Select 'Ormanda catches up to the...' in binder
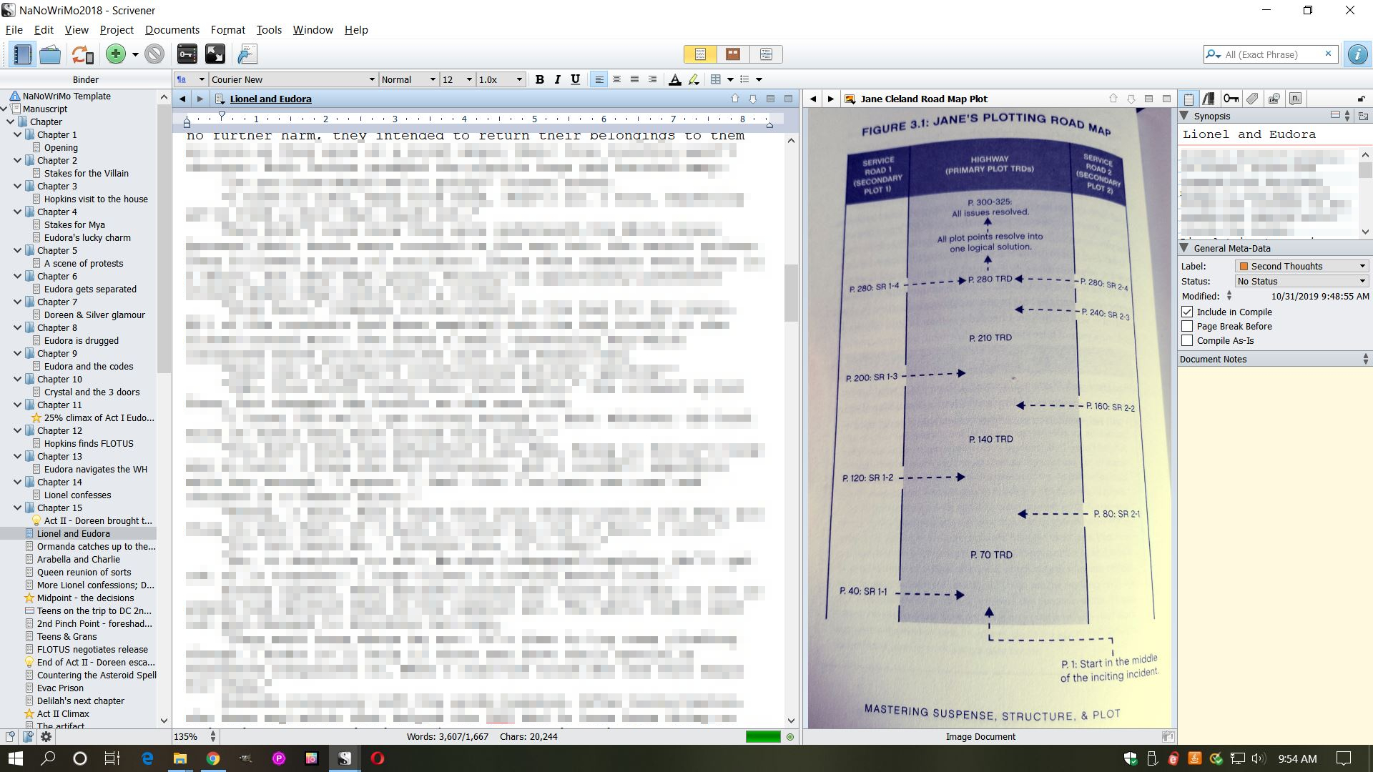The height and width of the screenshot is (772, 1373). click(97, 546)
